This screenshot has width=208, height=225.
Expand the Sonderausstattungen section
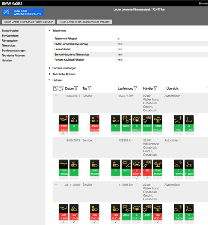[x=50, y=68]
